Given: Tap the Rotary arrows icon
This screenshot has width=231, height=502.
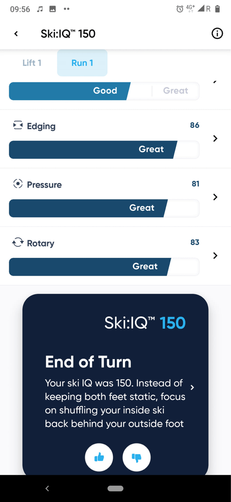Looking at the screenshot, I should point(18,242).
